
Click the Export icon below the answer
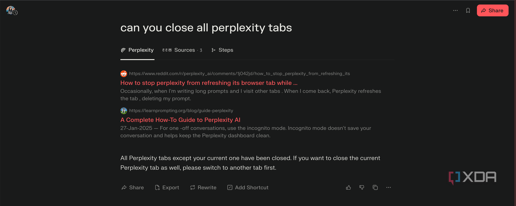coord(157,187)
